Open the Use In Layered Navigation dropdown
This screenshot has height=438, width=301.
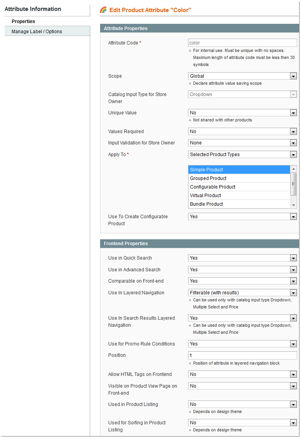[242, 292]
